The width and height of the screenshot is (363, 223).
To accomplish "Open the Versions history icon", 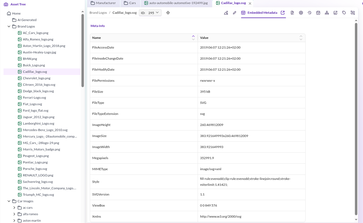I will pos(310,13).
